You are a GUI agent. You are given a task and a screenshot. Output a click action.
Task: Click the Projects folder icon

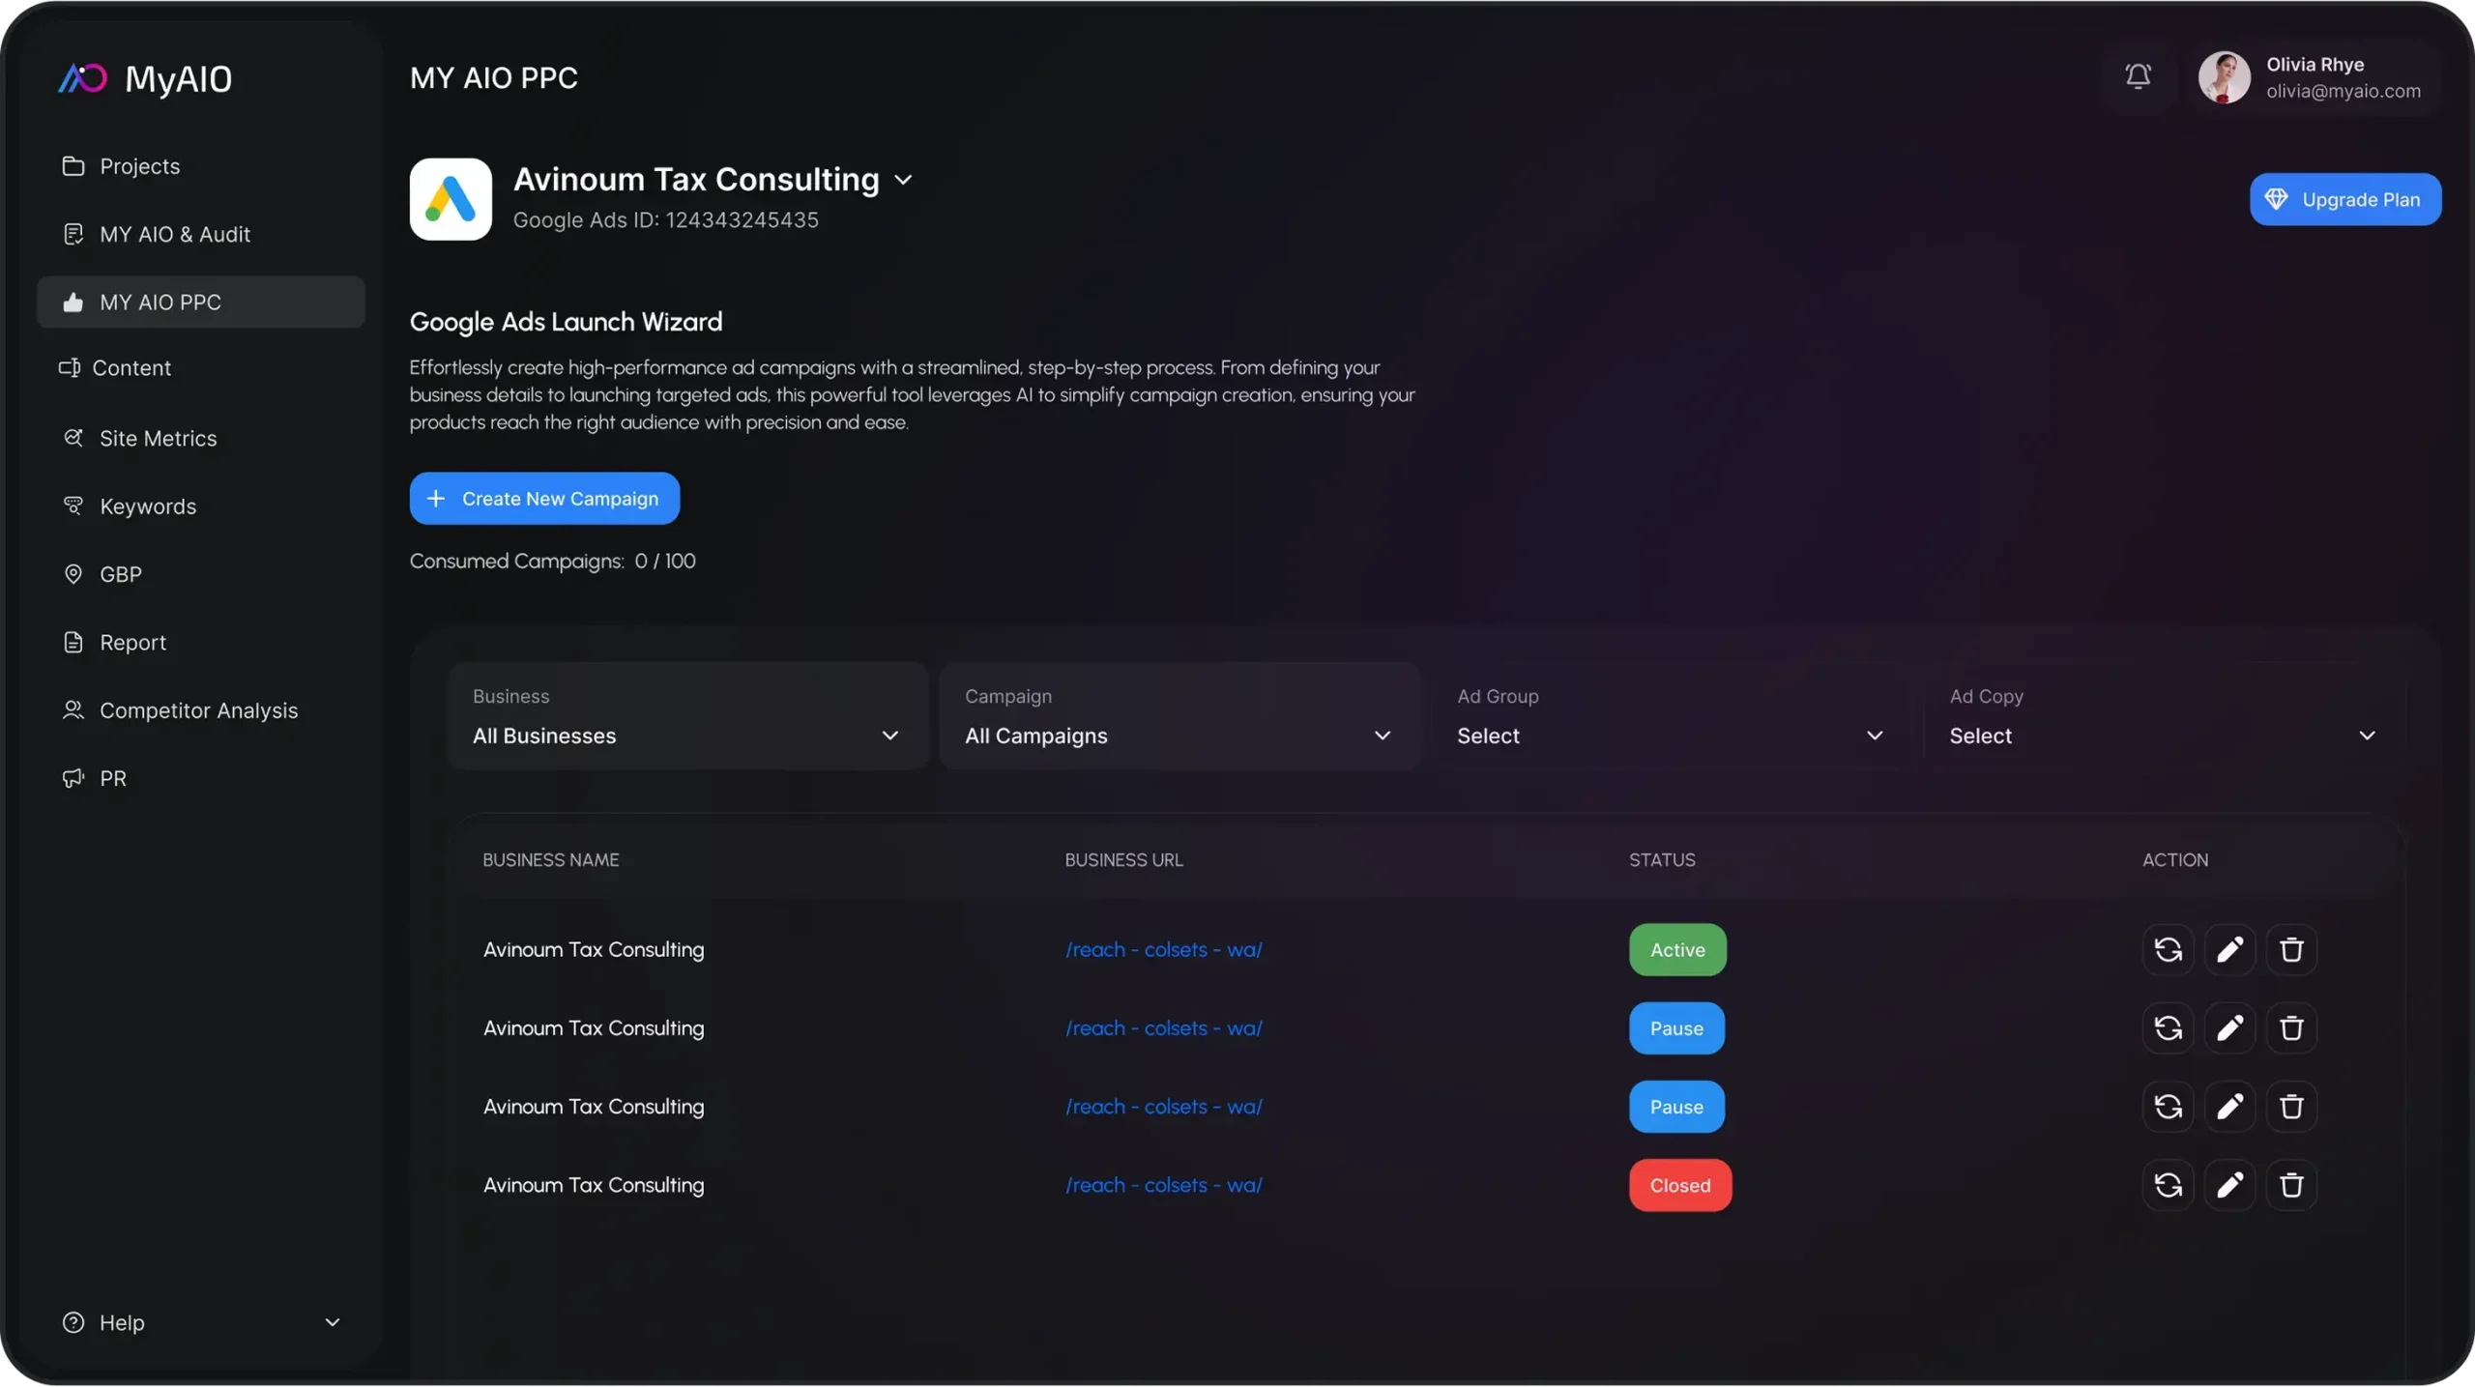coord(73,166)
